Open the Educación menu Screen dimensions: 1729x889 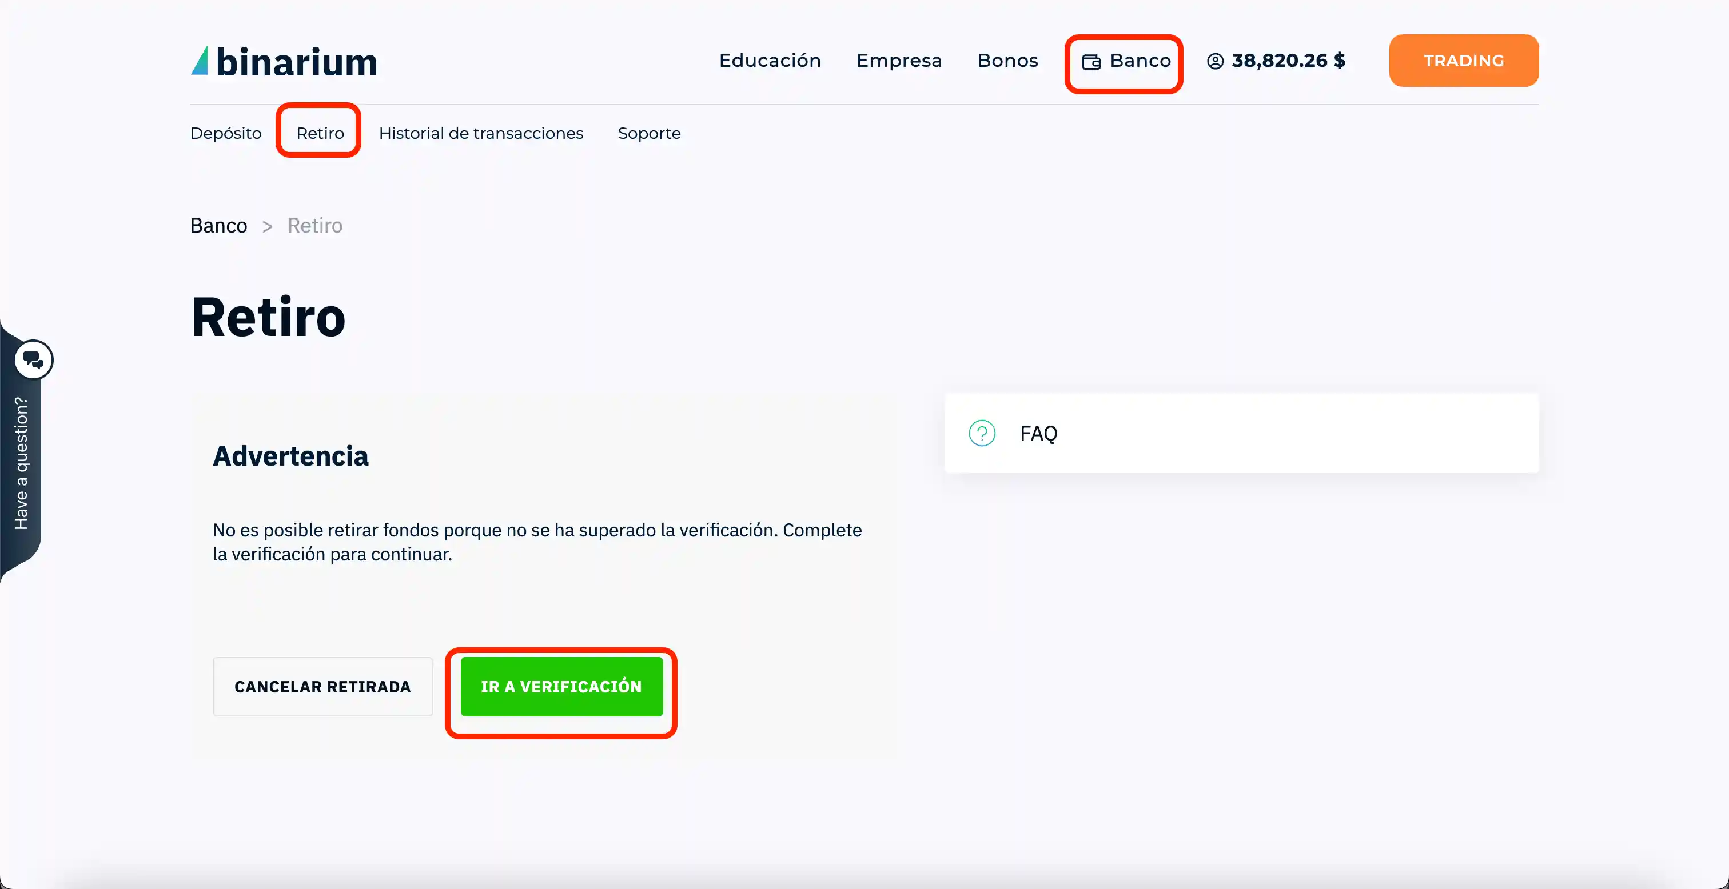(770, 61)
